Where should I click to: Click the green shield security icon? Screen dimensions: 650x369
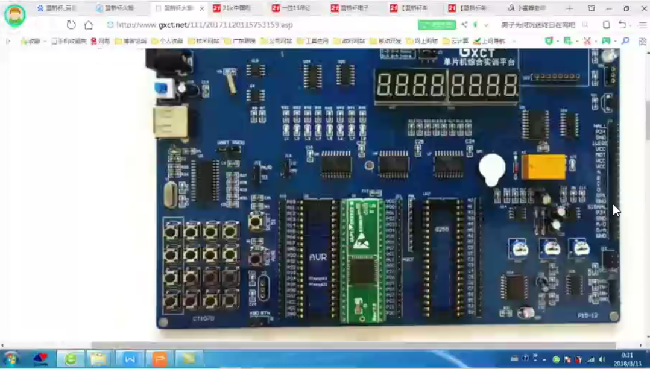[548, 41]
